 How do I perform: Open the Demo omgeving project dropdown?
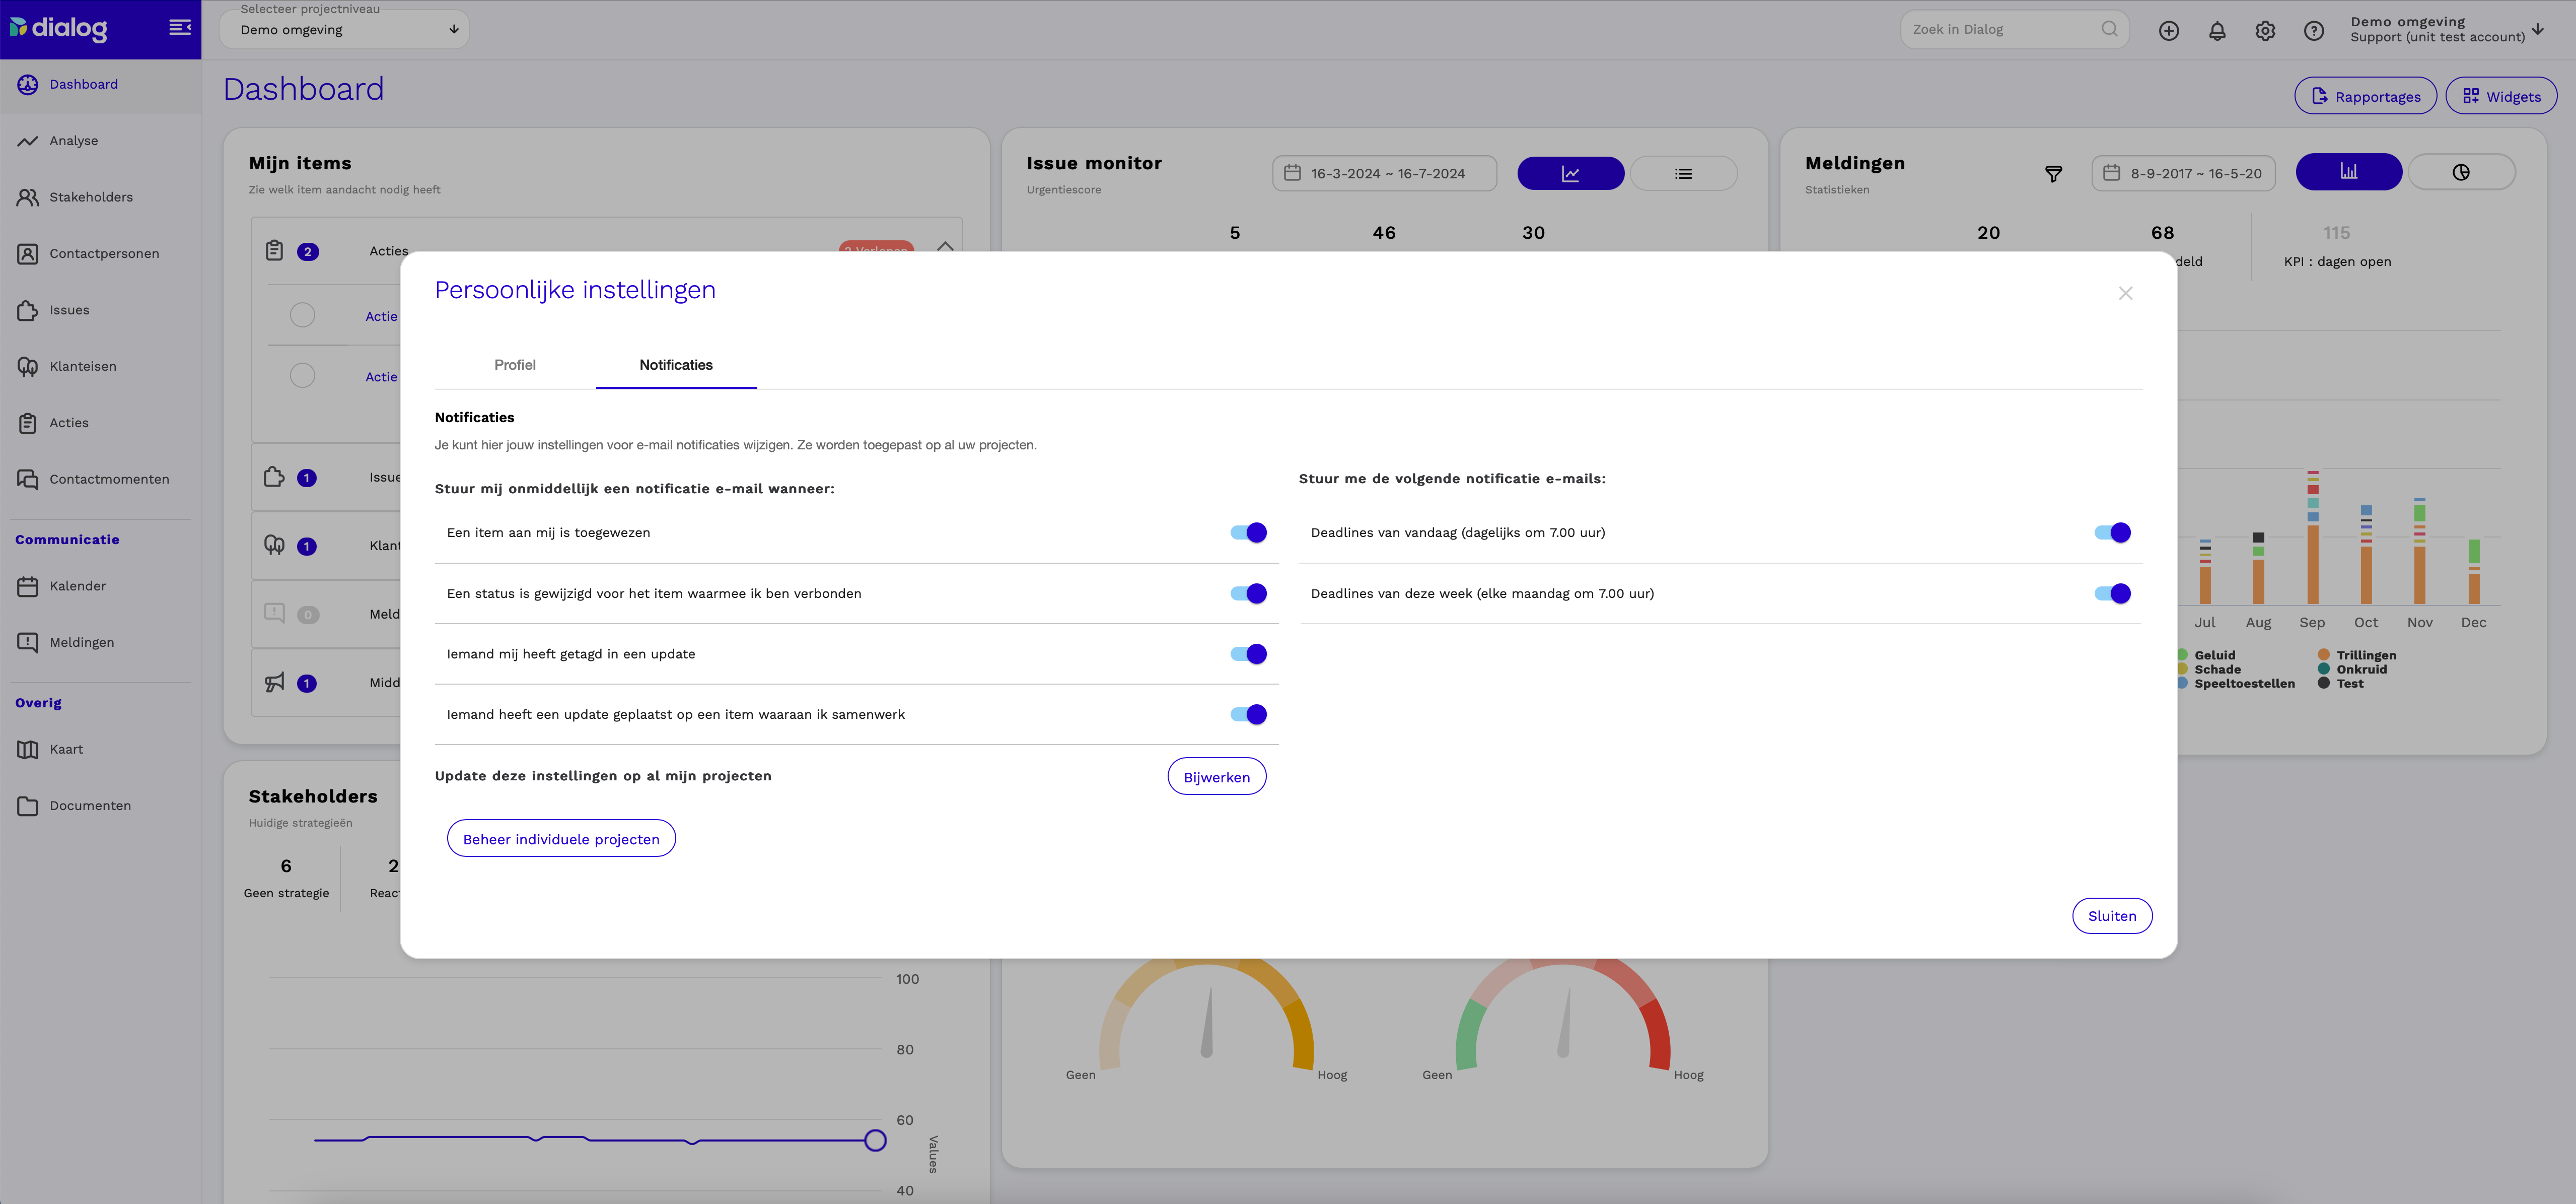pyautogui.click(x=345, y=29)
